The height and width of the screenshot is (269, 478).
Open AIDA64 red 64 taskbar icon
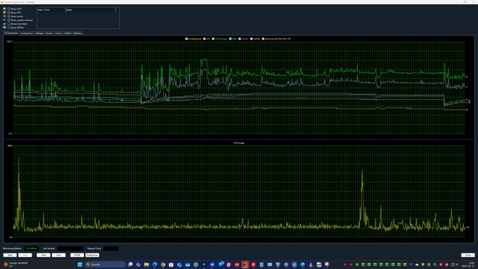point(237,264)
